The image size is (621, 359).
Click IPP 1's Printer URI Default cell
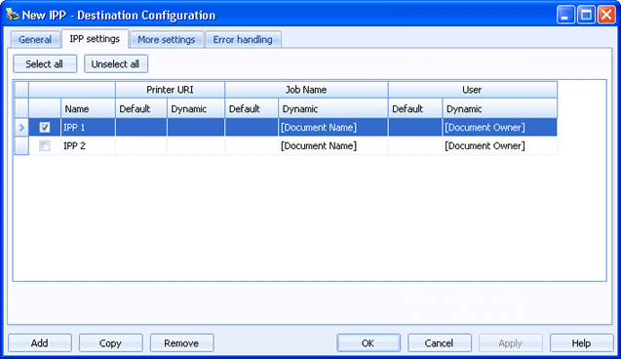(x=141, y=127)
